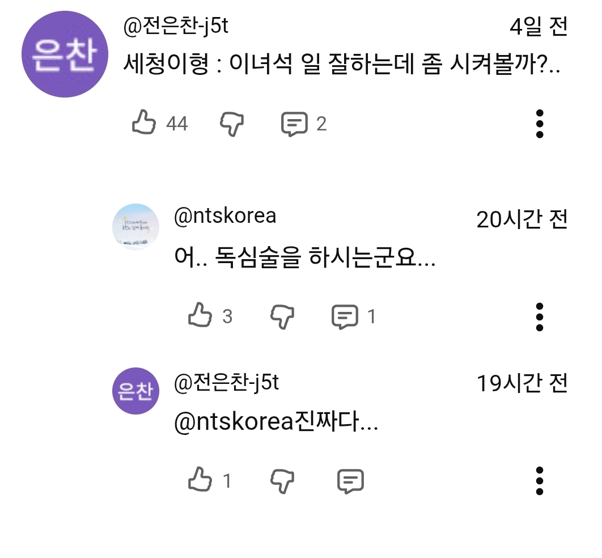This screenshot has height=558, width=602.
Task: Expand truncated top comment text 세청이형
Action: [341, 67]
